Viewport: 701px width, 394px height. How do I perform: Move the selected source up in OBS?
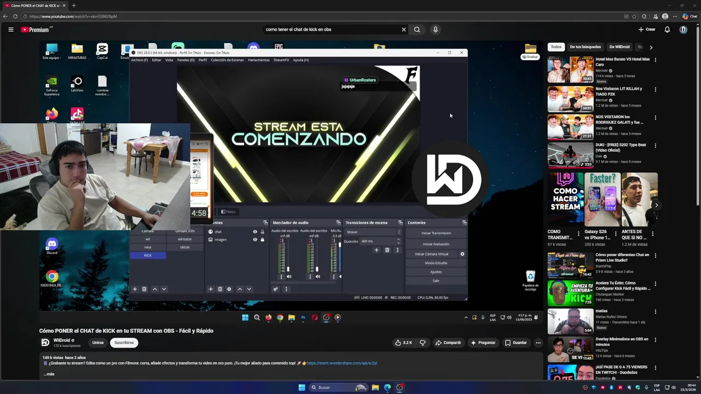239,289
